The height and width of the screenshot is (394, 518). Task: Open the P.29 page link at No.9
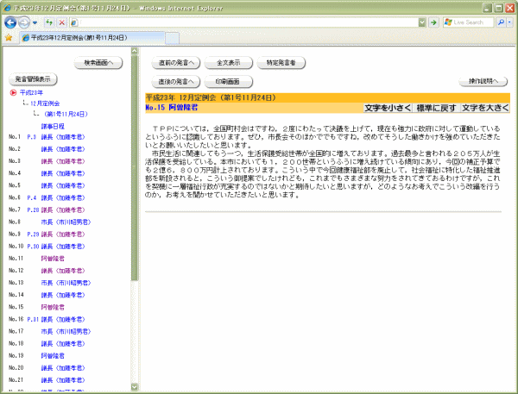[33, 235]
